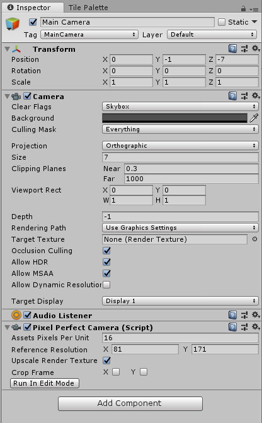Click the Target Texture object field

[174, 239]
